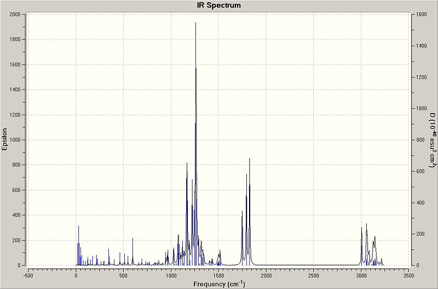The image size is (438, 289).
Task: Click the 'D (10-40 esu2 cm2)' right axis label
Action: 433,140
